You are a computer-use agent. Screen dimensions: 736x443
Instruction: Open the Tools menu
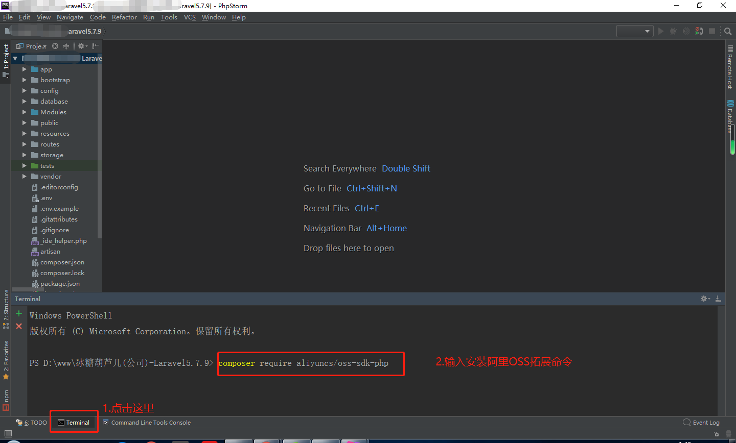coord(169,17)
